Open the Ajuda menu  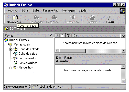83,10
